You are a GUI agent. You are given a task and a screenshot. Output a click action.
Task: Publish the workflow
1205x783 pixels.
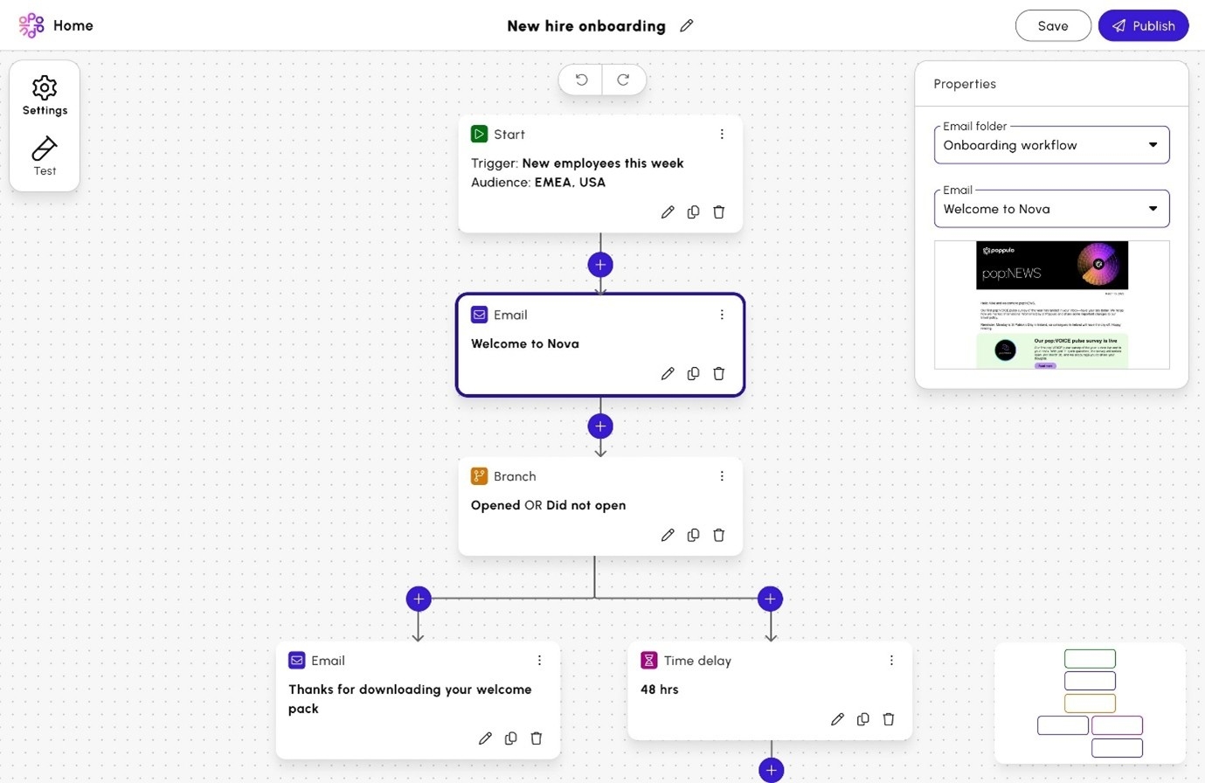pos(1143,25)
